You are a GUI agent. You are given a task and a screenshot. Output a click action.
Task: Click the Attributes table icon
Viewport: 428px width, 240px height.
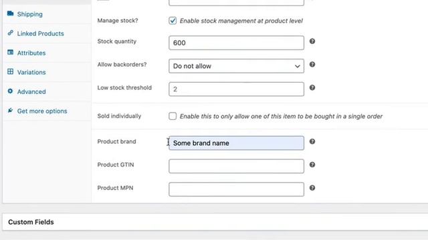[11, 52]
